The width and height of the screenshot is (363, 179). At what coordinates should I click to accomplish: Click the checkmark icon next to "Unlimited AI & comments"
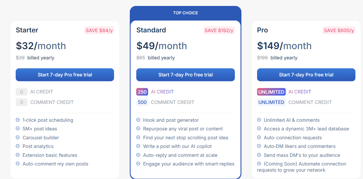pos(259,120)
